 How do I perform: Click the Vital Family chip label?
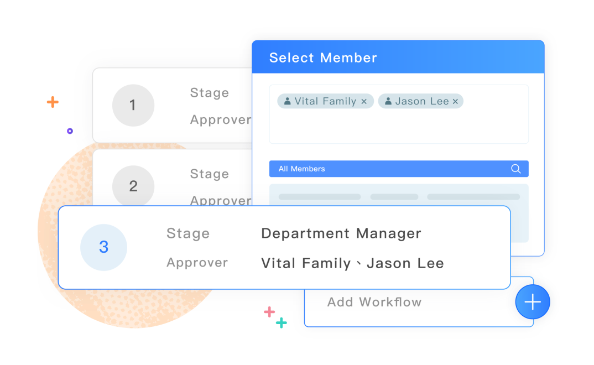pyautogui.click(x=325, y=101)
